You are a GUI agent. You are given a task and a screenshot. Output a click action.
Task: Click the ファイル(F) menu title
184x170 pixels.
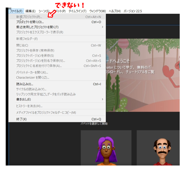(16, 11)
